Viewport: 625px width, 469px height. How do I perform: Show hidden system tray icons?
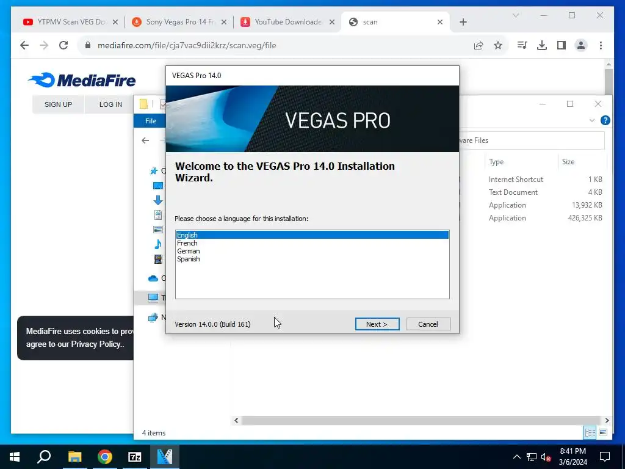(516, 457)
